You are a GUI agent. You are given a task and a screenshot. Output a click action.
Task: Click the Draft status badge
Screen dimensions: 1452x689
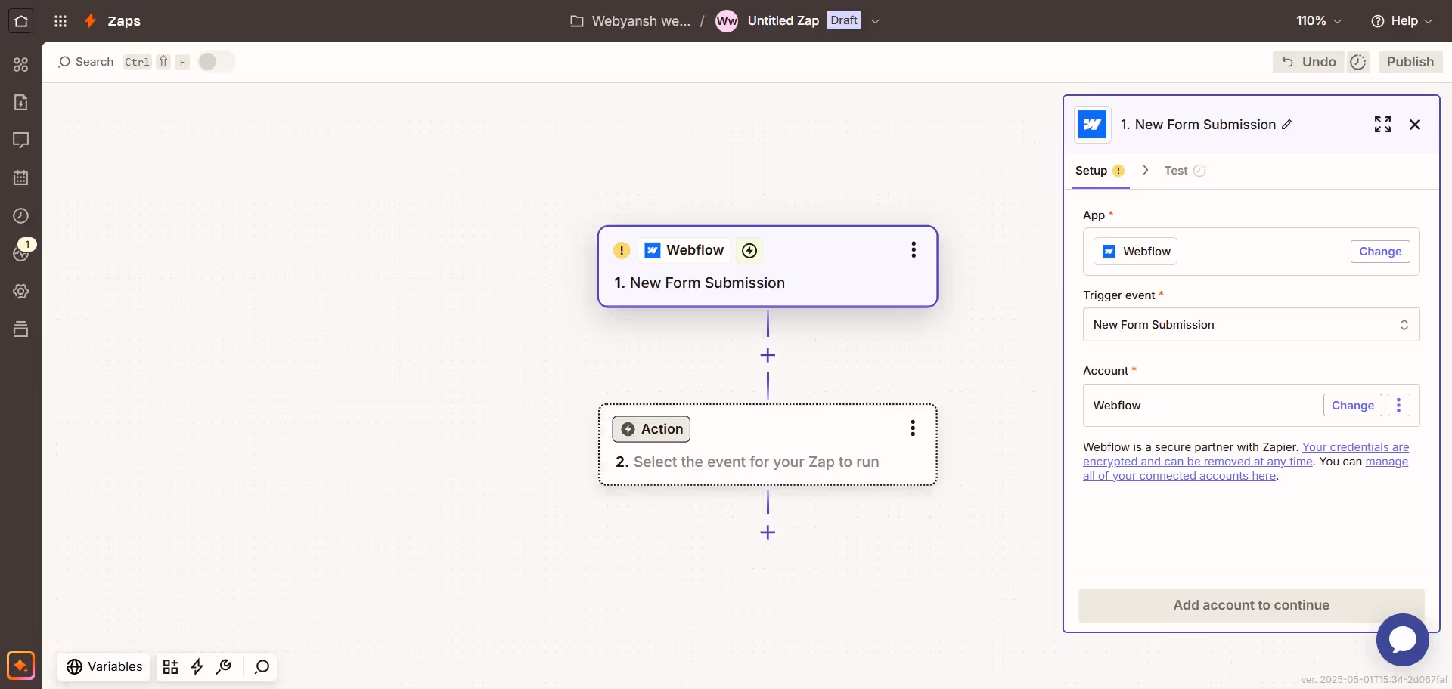844,20
